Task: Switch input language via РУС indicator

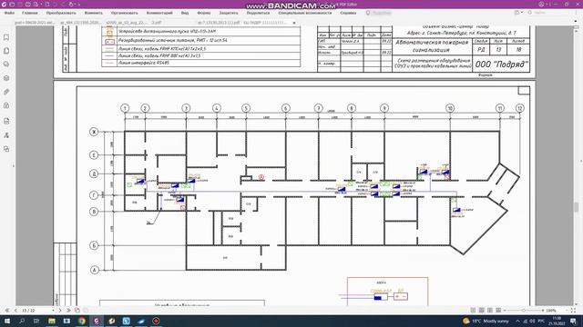Action: coord(541,321)
